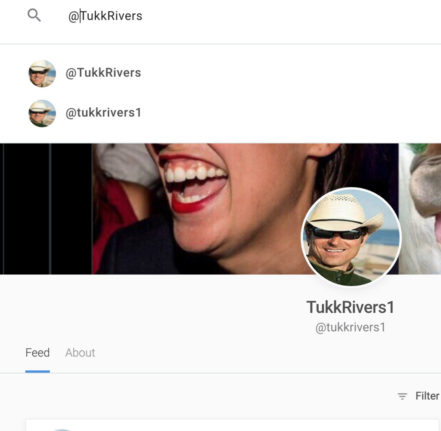Click the @tukkrivers1 handle below the name
This screenshot has height=431, width=441.
(x=350, y=328)
